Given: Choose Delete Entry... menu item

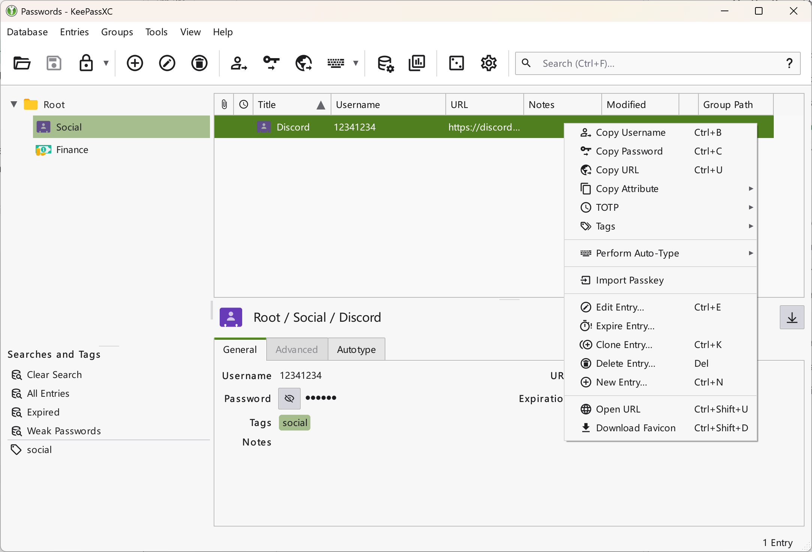Looking at the screenshot, I should pyautogui.click(x=661, y=363).
